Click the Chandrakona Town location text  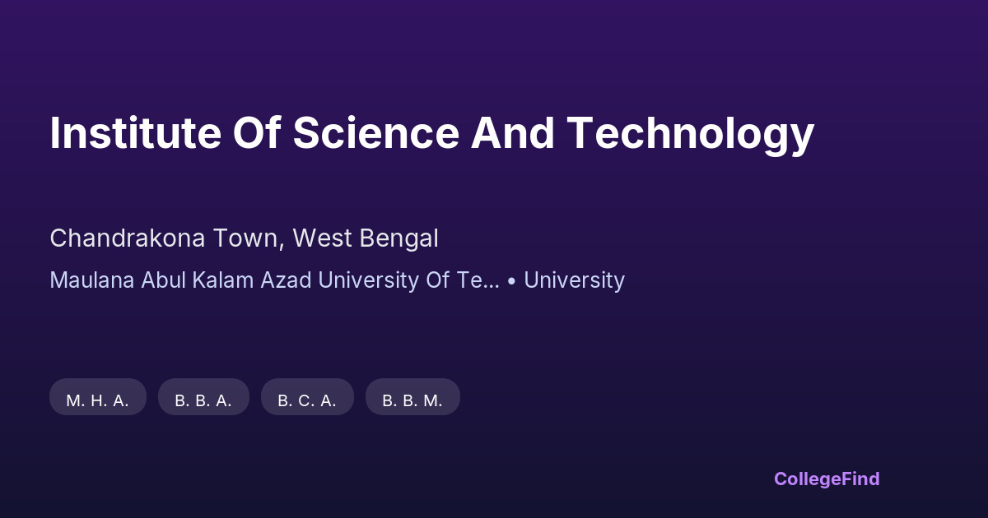click(166, 238)
